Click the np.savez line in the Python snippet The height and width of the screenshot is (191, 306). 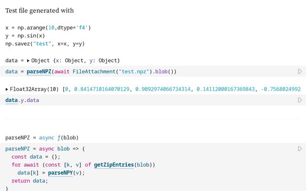[x=45, y=44]
